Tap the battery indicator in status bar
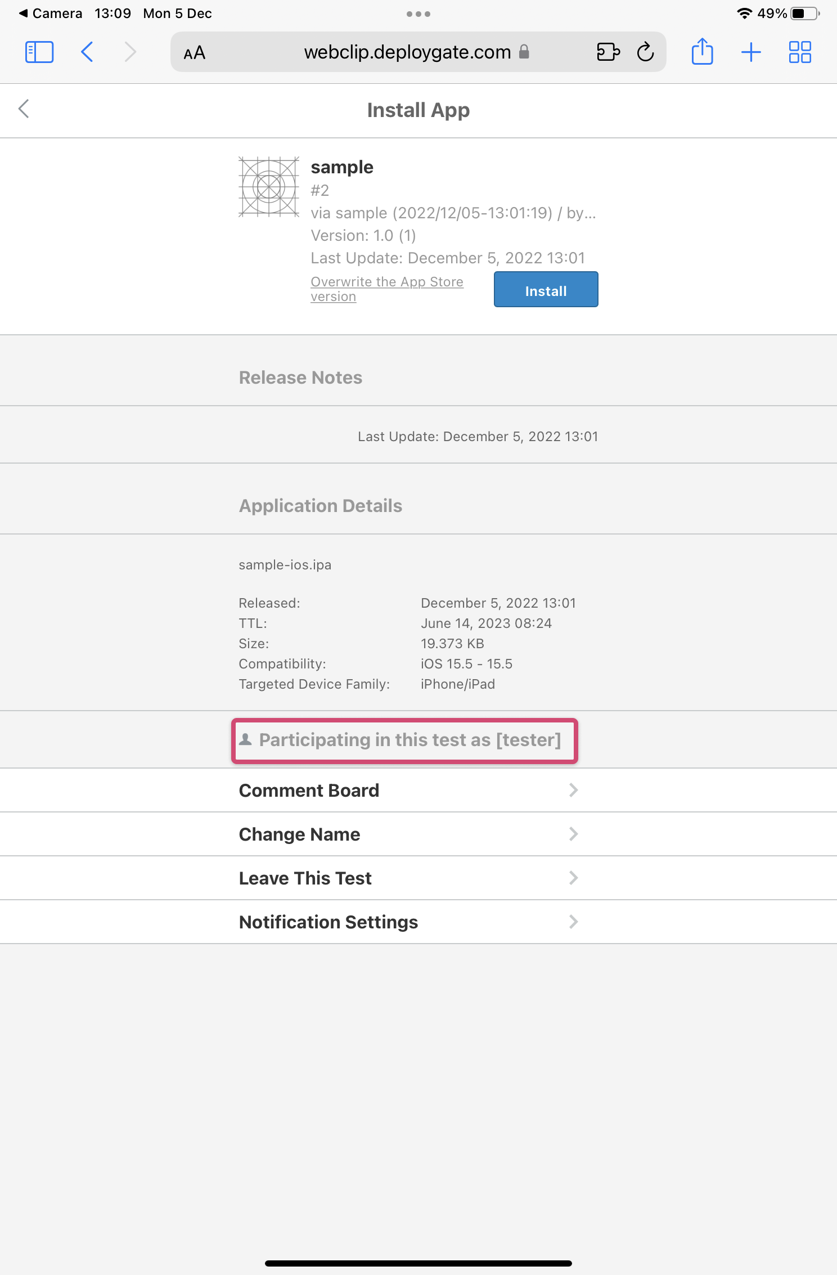Image resolution: width=837 pixels, height=1275 pixels. pyautogui.click(x=805, y=14)
